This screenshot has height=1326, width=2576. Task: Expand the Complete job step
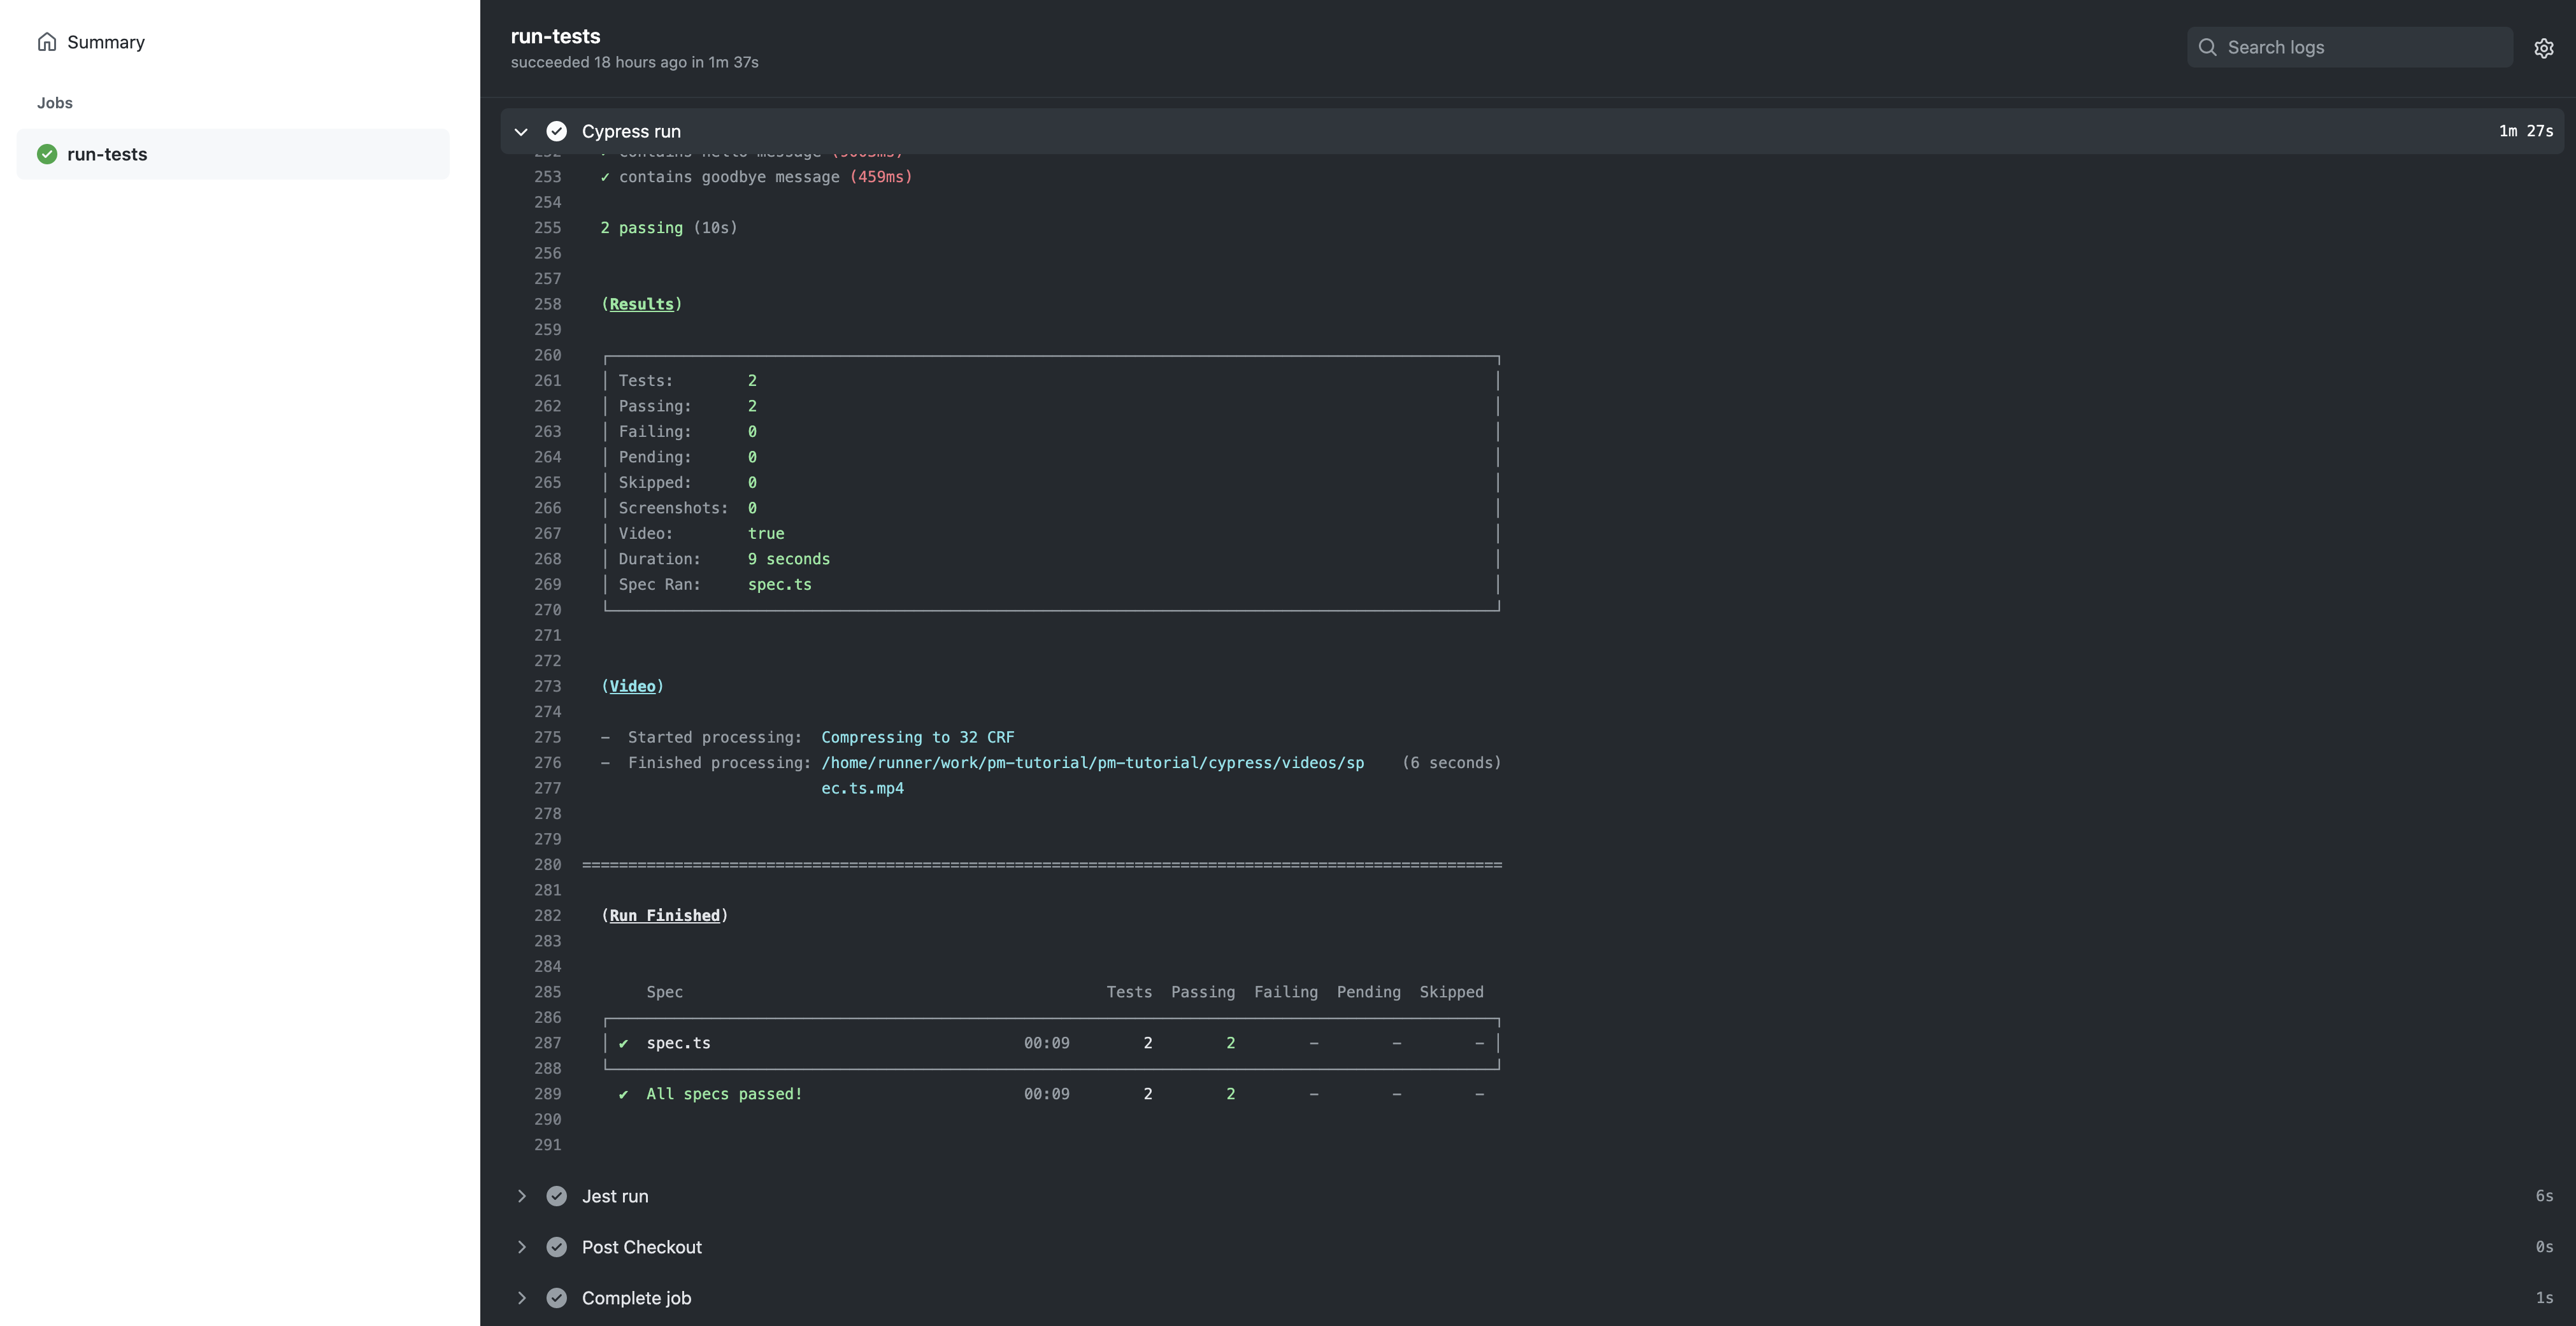[x=521, y=1298]
